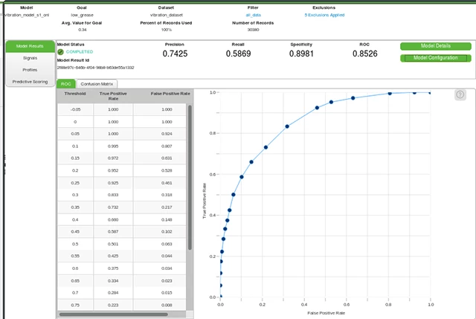Click the Precision value 0.7425

[x=175, y=54]
